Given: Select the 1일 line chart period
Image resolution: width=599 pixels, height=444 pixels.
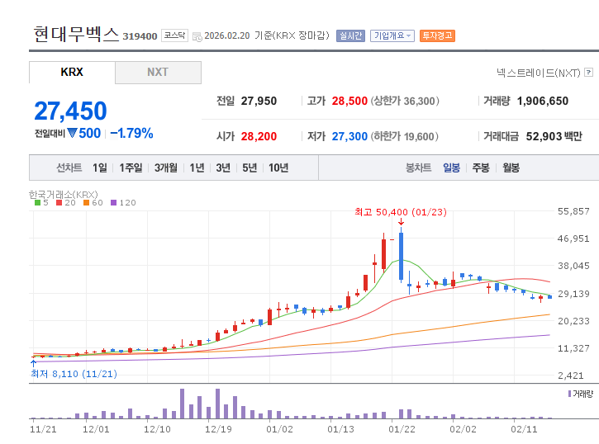Looking at the screenshot, I should (x=100, y=168).
